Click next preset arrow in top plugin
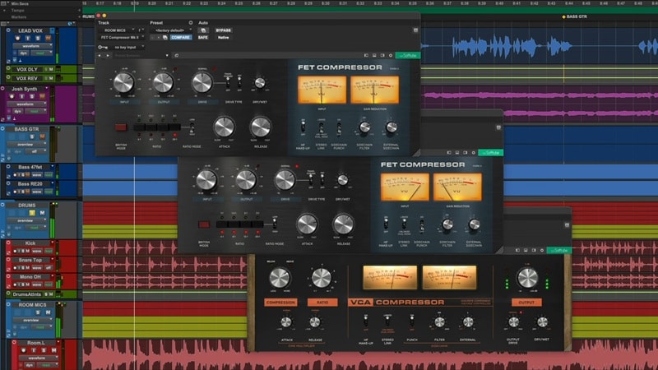The image size is (658, 370). (108, 55)
